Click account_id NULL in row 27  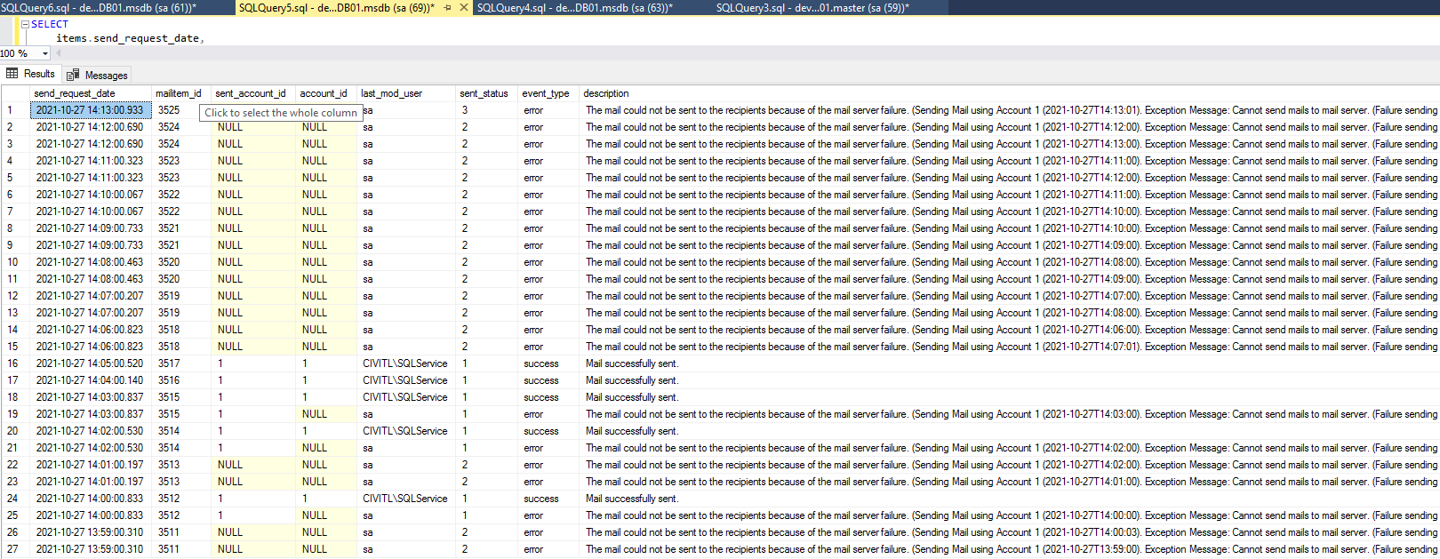coord(326,549)
